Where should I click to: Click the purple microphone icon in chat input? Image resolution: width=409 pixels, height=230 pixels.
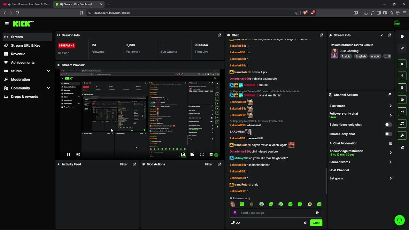235,213
